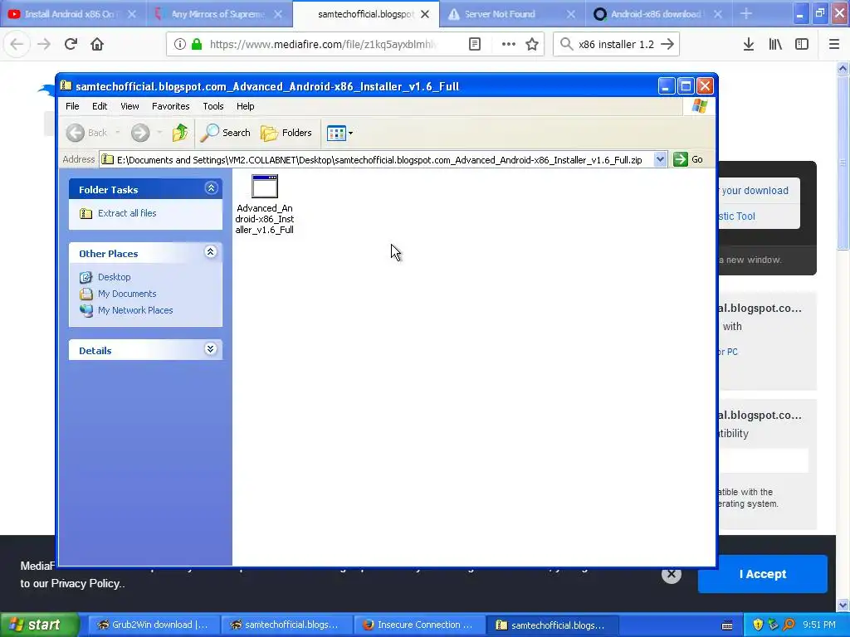Screen dimensions: 850x637
Task: Toggle Firefox sidebar icon
Action: (801, 44)
